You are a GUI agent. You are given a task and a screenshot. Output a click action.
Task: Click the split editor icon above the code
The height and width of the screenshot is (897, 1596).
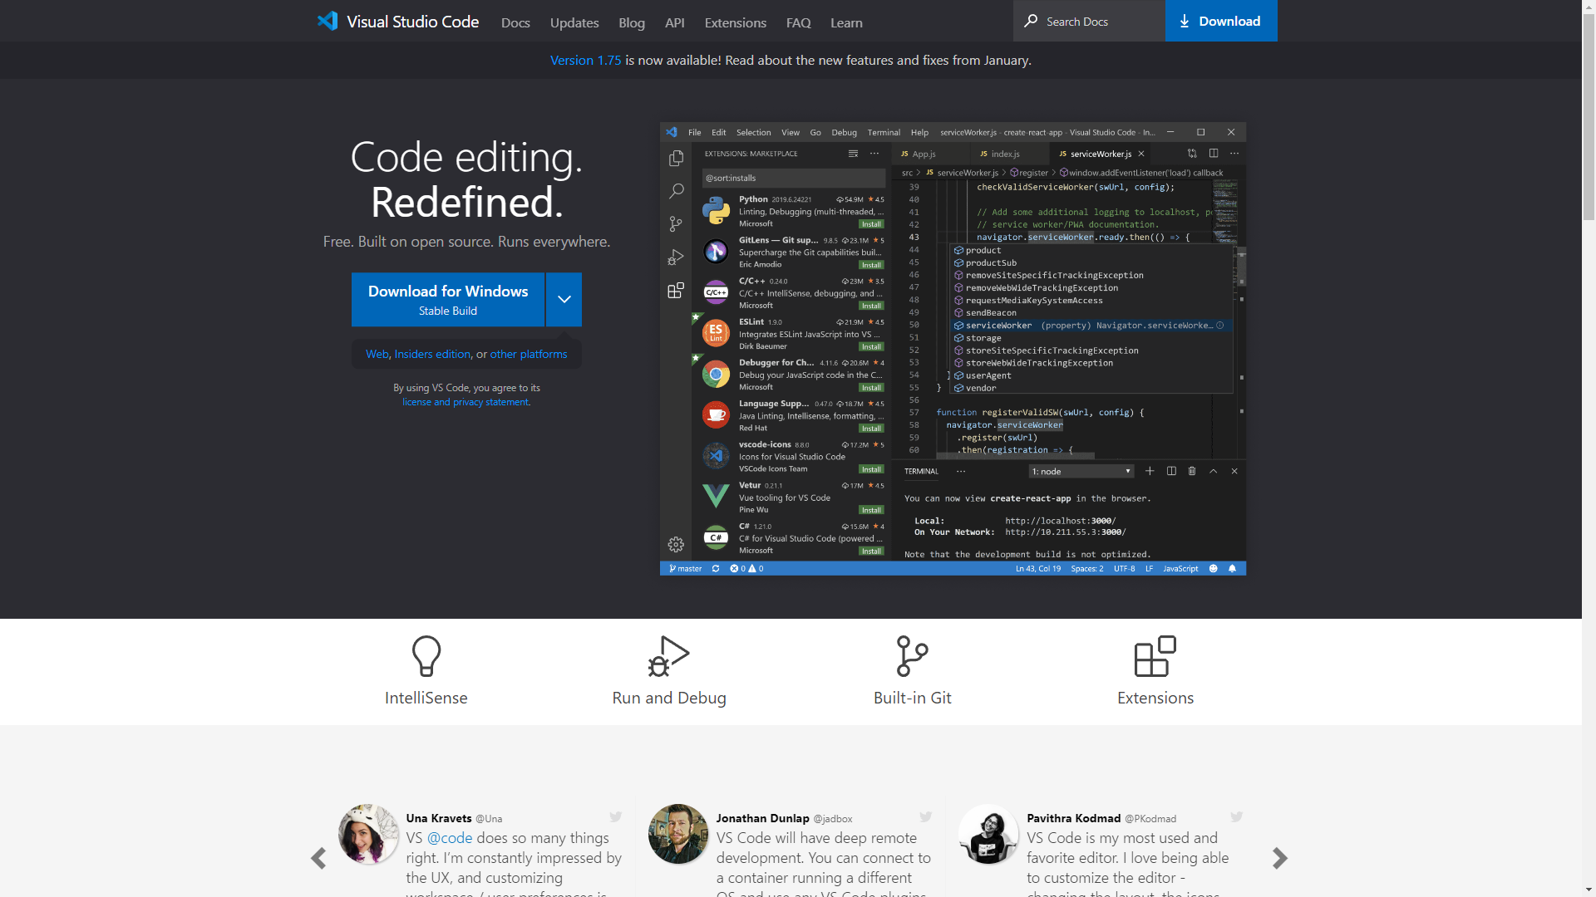click(x=1214, y=154)
